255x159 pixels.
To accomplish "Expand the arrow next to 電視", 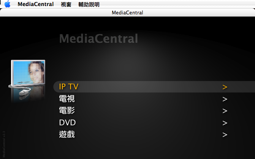I will point(225,99).
